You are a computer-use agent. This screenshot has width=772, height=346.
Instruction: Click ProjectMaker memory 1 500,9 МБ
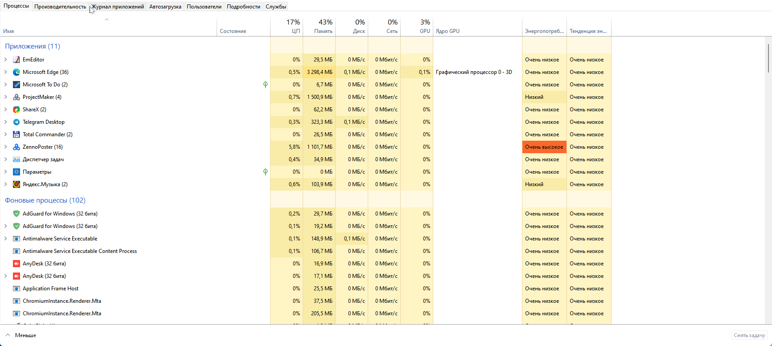tap(319, 97)
